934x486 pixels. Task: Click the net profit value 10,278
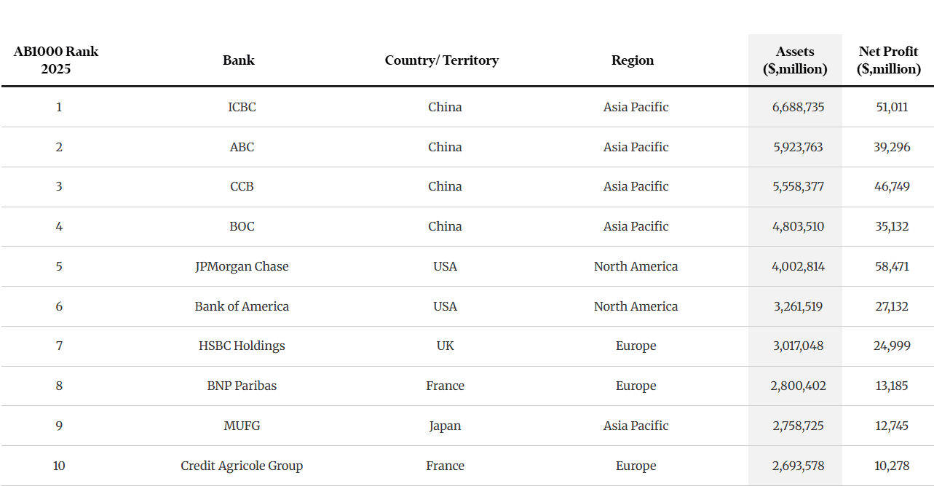pyautogui.click(x=892, y=466)
